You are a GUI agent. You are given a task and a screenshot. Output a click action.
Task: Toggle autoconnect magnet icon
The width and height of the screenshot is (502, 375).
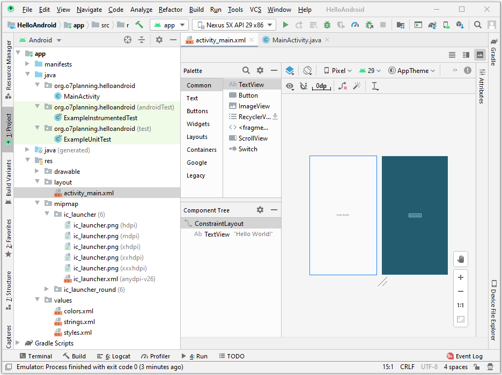pos(304,86)
